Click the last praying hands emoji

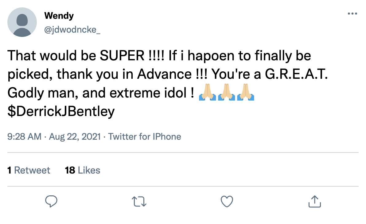[x=246, y=92]
